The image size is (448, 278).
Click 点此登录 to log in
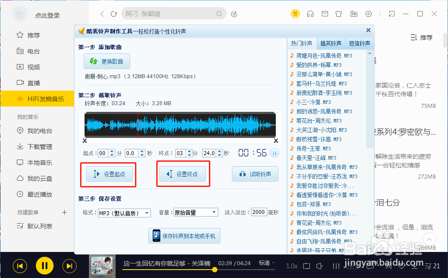click(x=47, y=15)
